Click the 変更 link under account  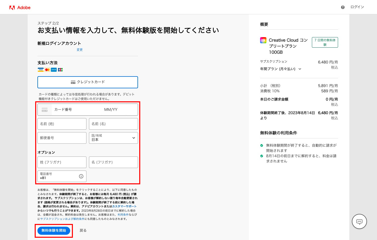pyautogui.click(x=80, y=50)
